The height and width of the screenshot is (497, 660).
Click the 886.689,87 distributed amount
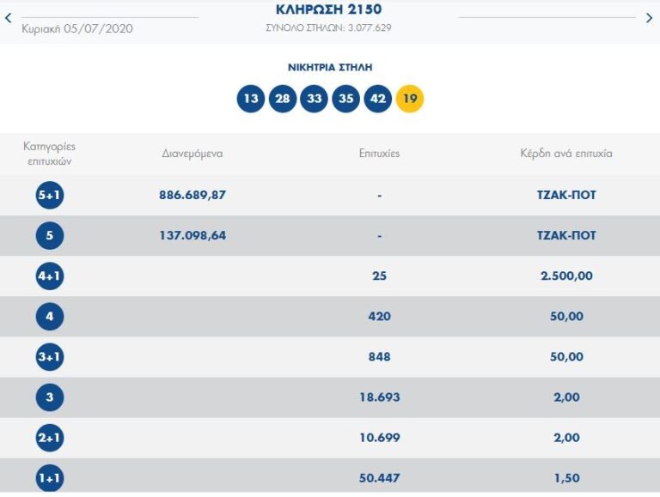tap(192, 195)
